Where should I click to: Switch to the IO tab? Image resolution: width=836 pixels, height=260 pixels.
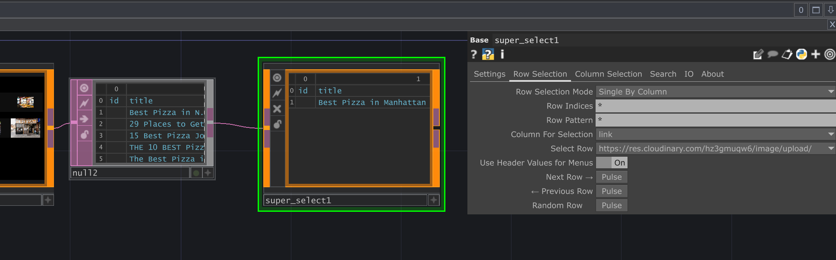click(x=689, y=74)
